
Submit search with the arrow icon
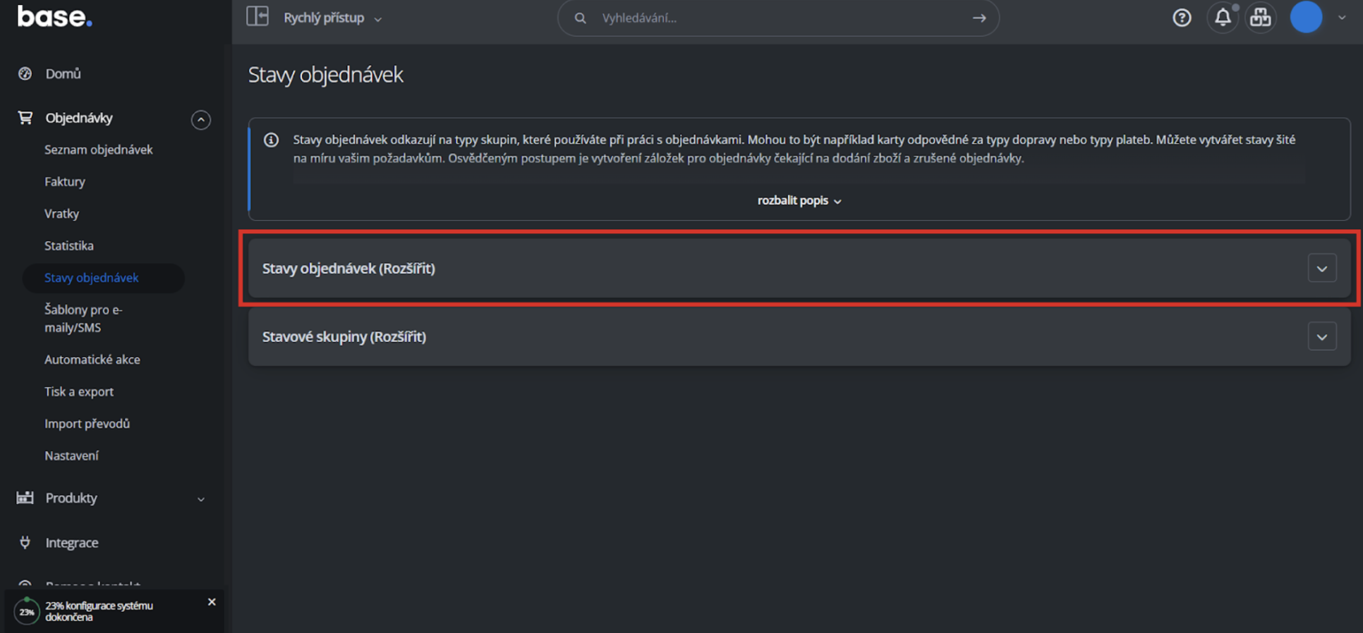[979, 18]
